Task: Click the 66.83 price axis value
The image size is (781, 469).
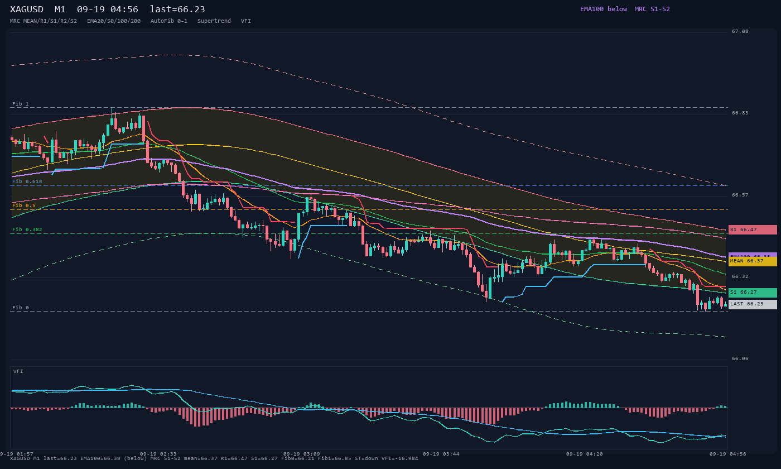Action: 740,113
